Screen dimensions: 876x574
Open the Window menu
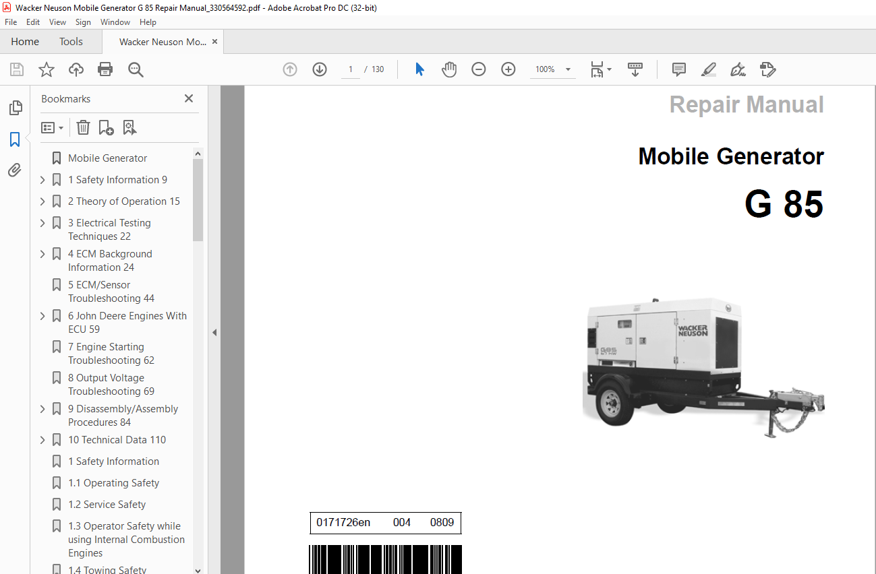coord(115,22)
